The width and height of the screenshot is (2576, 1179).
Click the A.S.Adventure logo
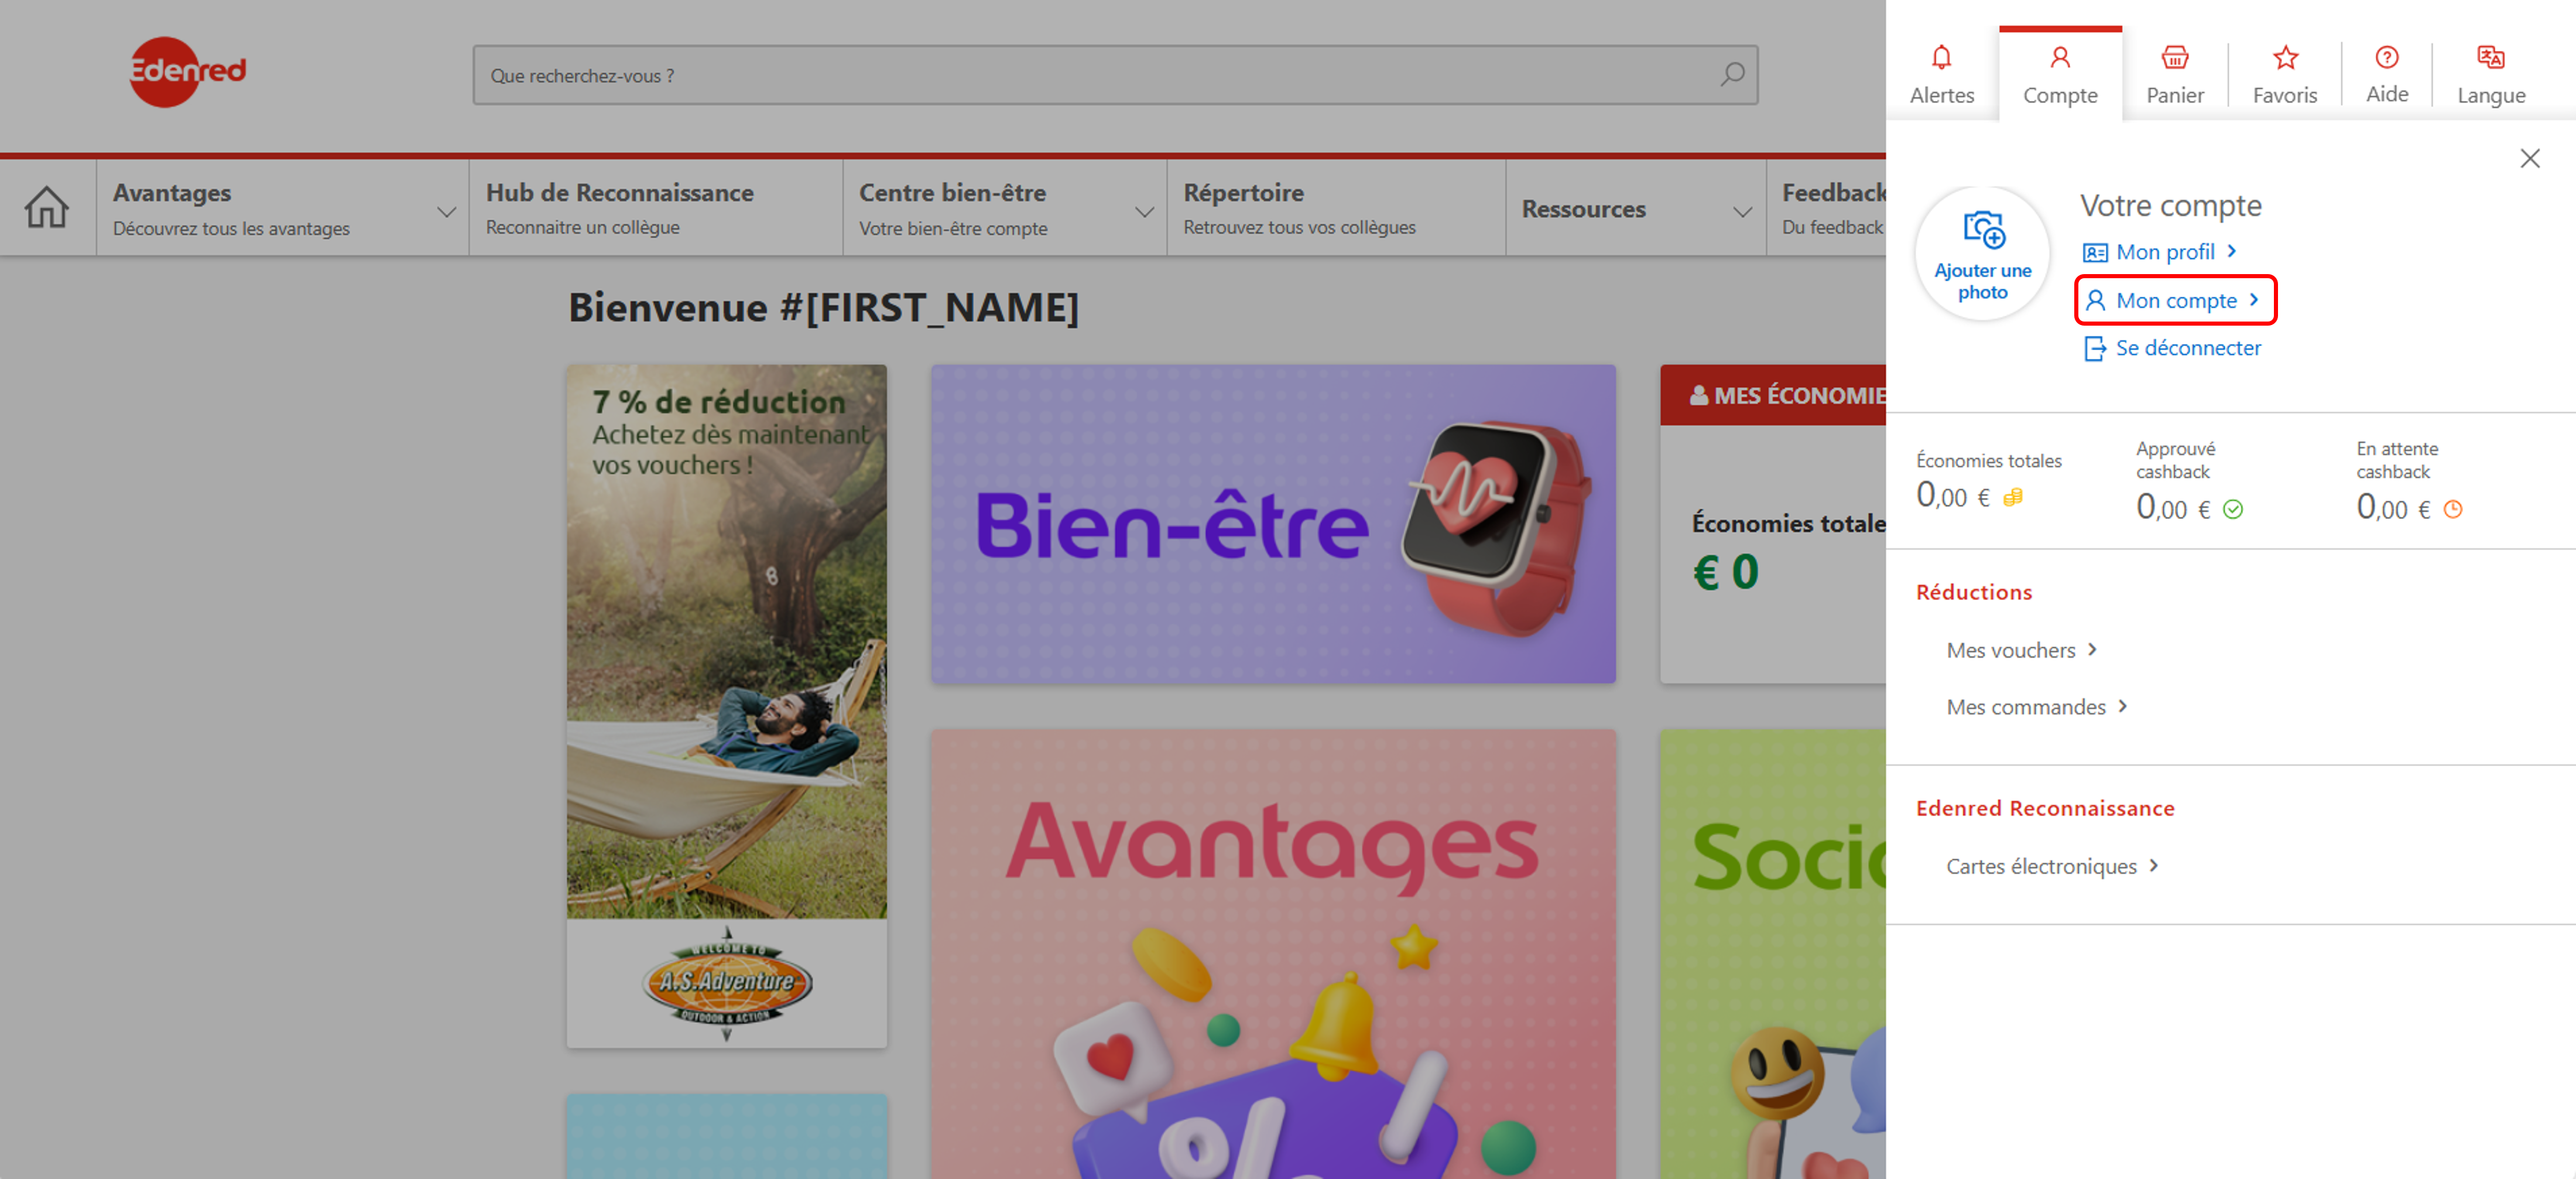tap(727, 983)
